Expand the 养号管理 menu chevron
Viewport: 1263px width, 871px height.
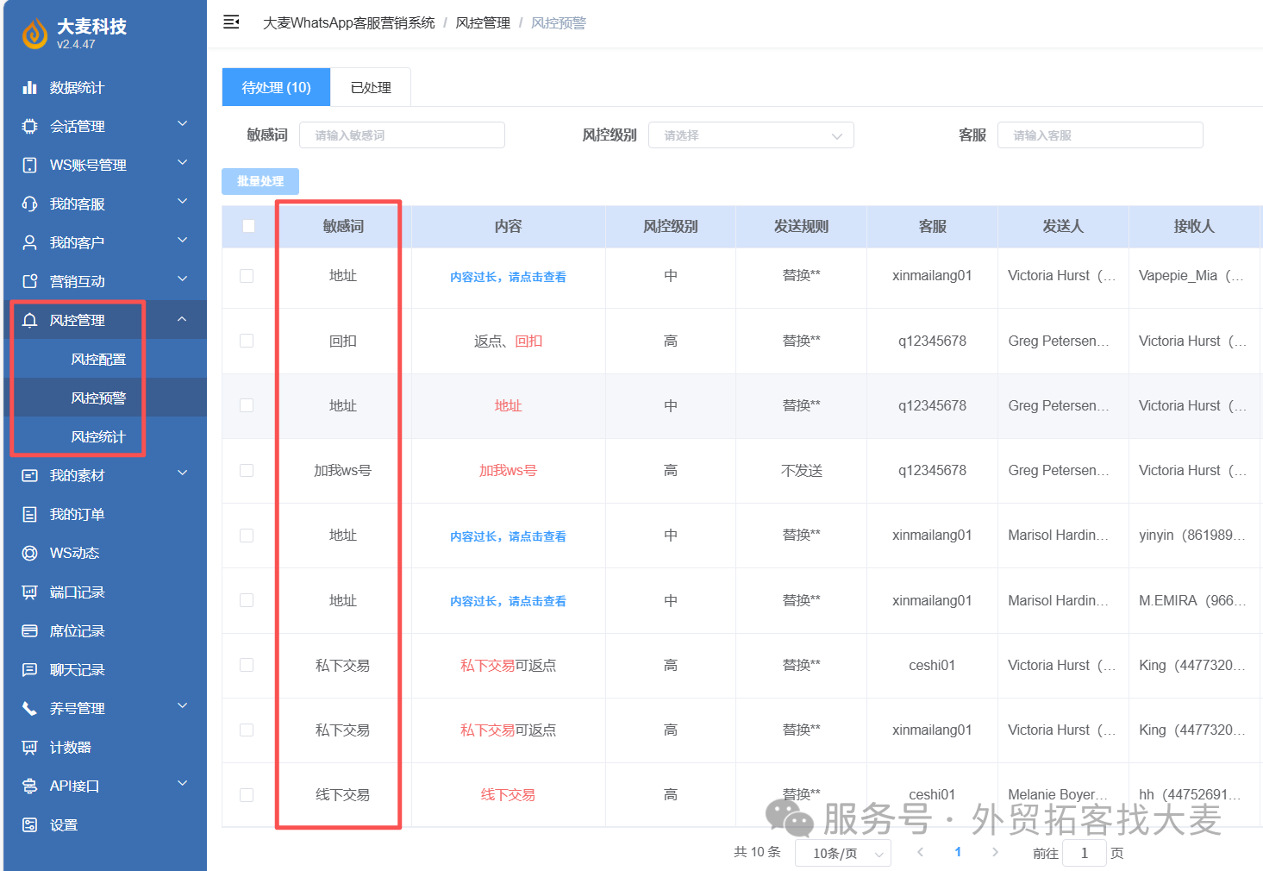[182, 706]
